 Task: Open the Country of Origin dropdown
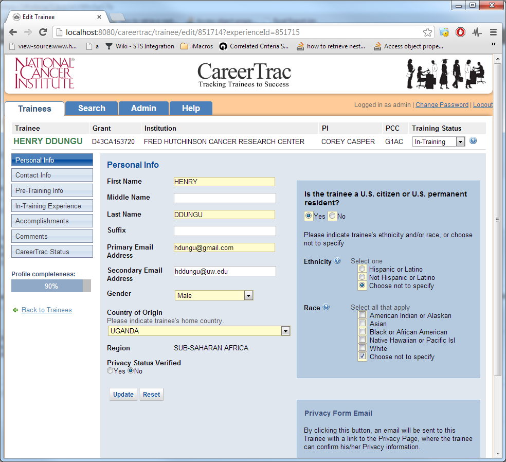[199, 331]
